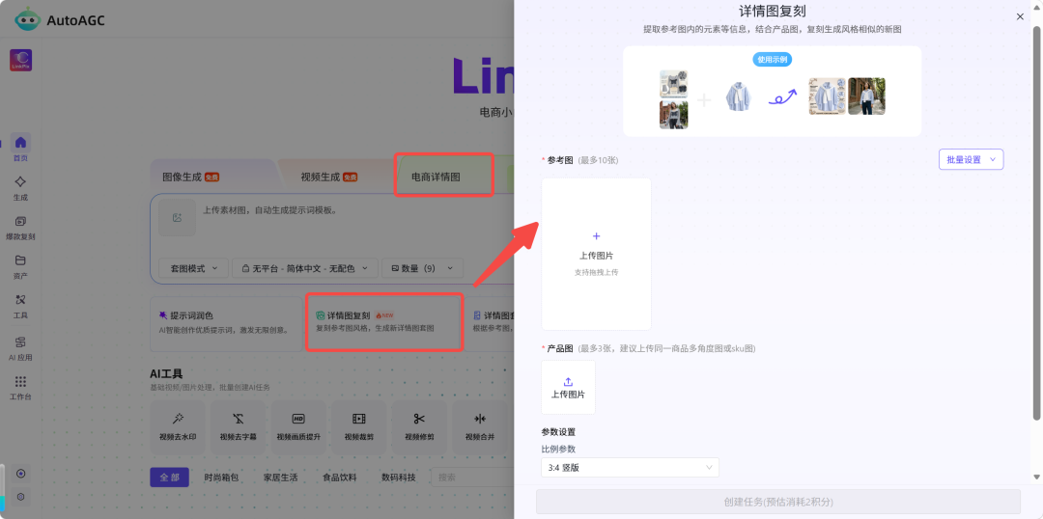Open 资产 assets in sidebar
Viewport: 1043px width, 519px height.
20,266
